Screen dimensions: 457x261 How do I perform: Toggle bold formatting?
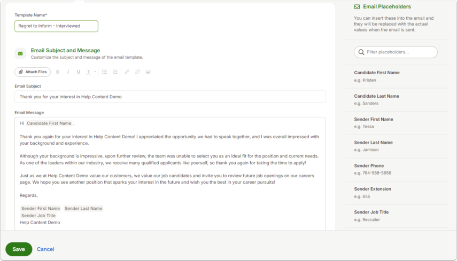[57, 72]
